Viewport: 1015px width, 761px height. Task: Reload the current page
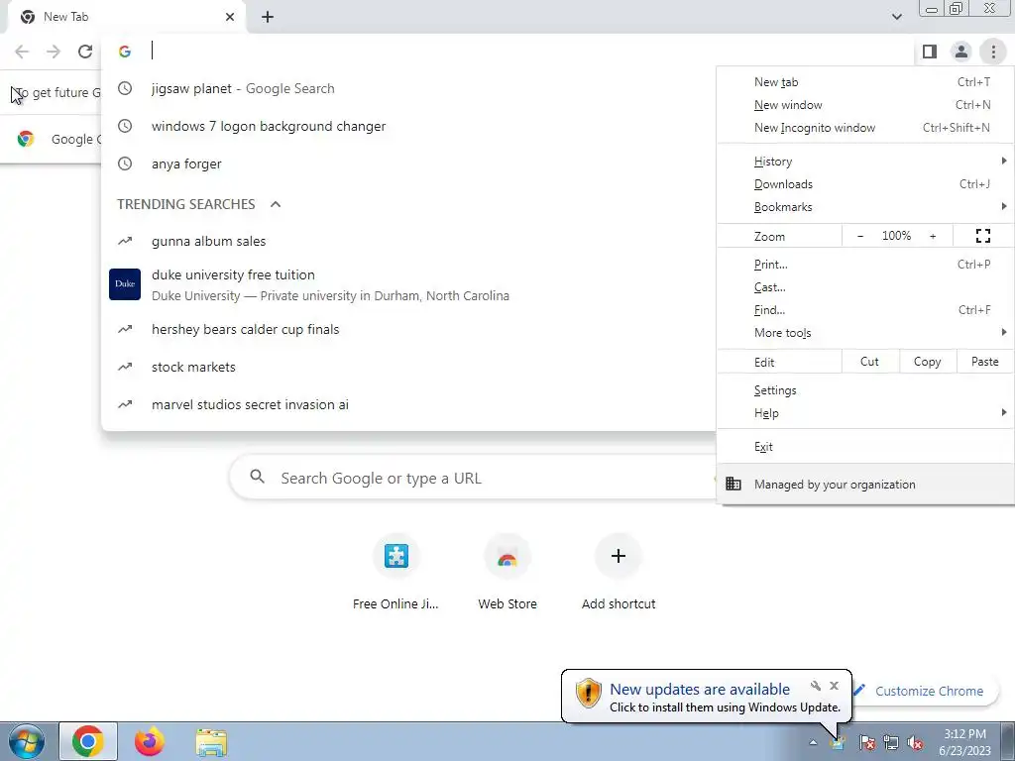point(85,52)
